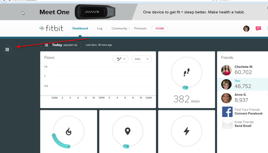Click the banner slogan about sleeping better
The image size is (268, 153).
[x=194, y=12]
